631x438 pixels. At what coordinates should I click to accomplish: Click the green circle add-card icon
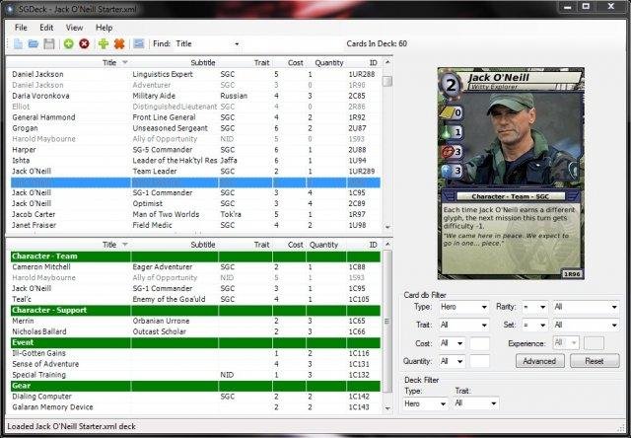pos(68,43)
